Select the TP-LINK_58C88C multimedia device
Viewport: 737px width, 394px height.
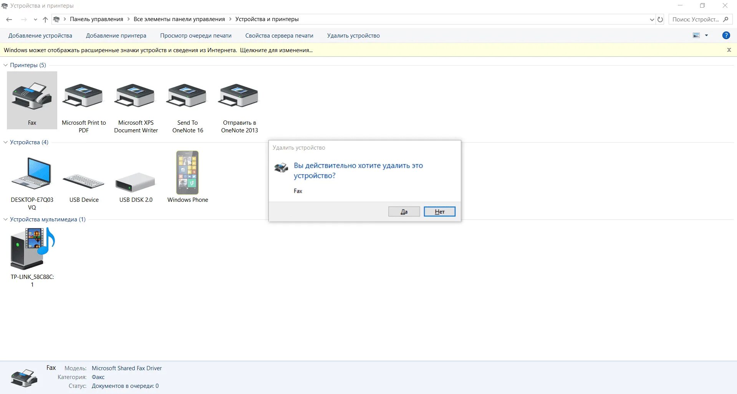pos(32,257)
